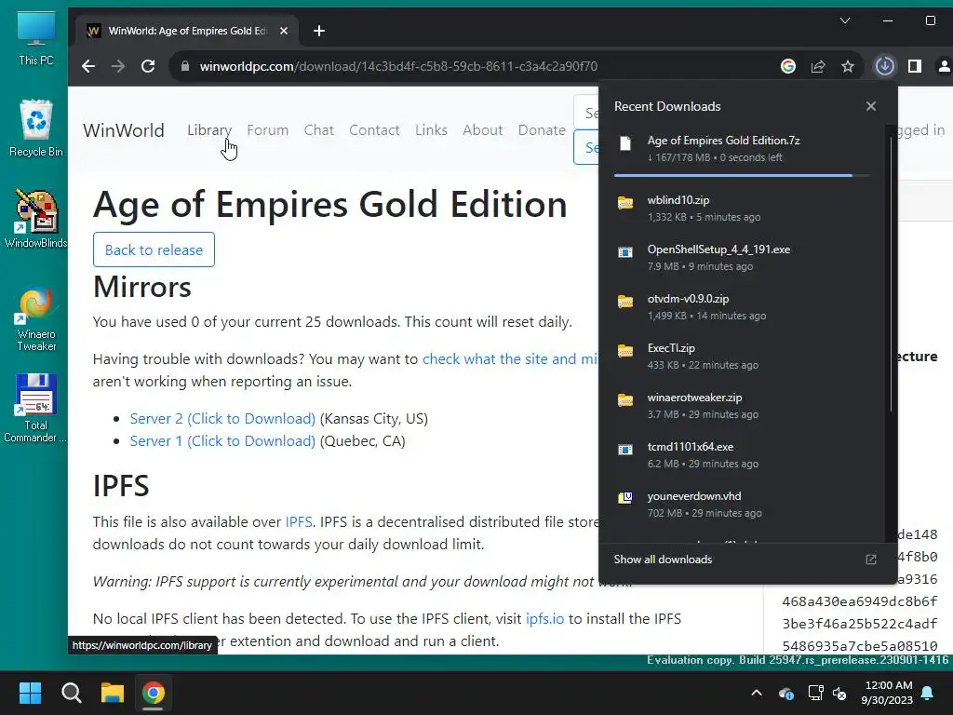This screenshot has height=715, width=953.
Task: View site information lock icon
Action: click(x=185, y=66)
